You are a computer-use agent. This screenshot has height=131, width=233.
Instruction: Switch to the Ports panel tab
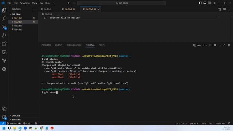102,45
